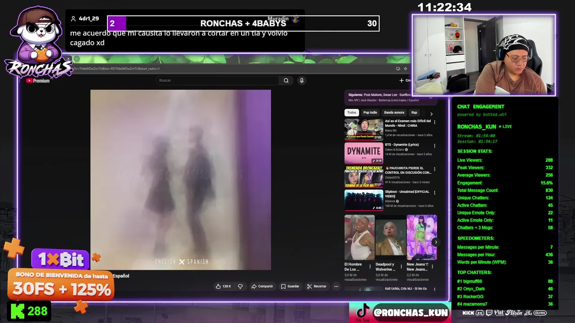Open the Slipknot Unsainted thumbnail
This screenshot has height=323, width=575.
click(x=364, y=200)
